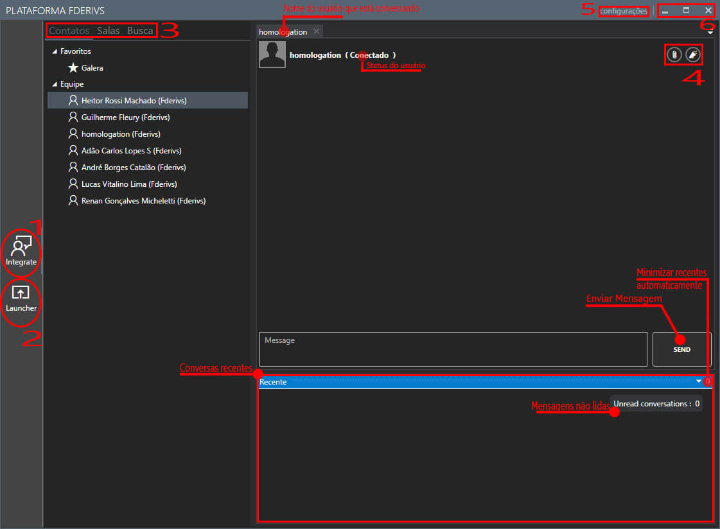Open the Integrate chat module
This screenshot has width=720, height=529.
[21, 252]
